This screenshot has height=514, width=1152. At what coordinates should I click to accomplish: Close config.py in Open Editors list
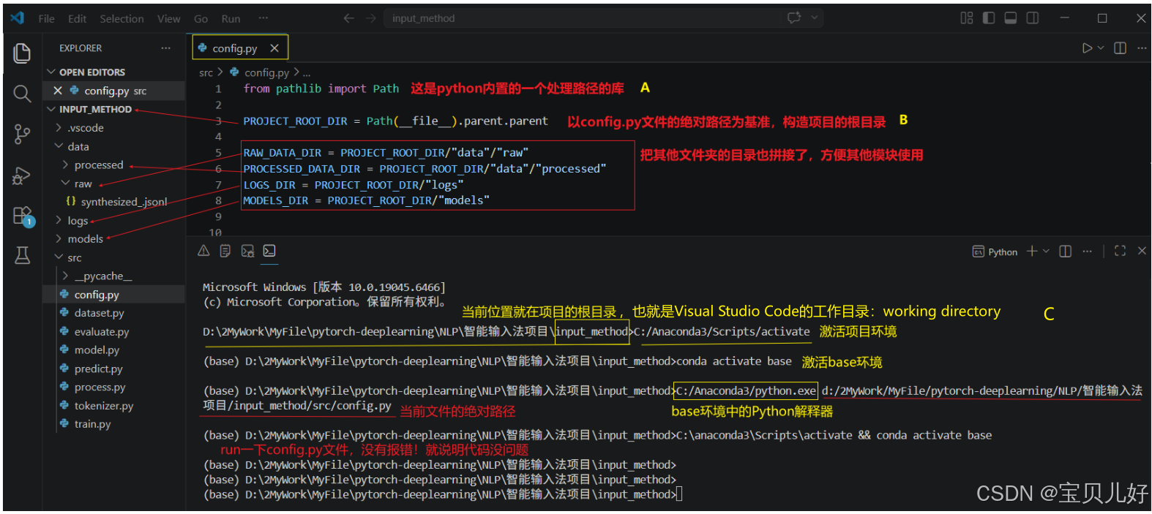pos(58,91)
